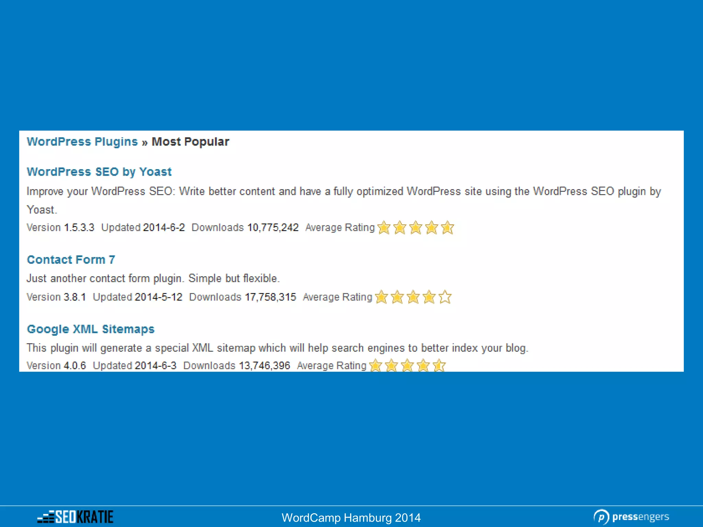The height and width of the screenshot is (527, 703).
Task: Click the first rating star for WordPress SEO
Action: click(x=384, y=227)
